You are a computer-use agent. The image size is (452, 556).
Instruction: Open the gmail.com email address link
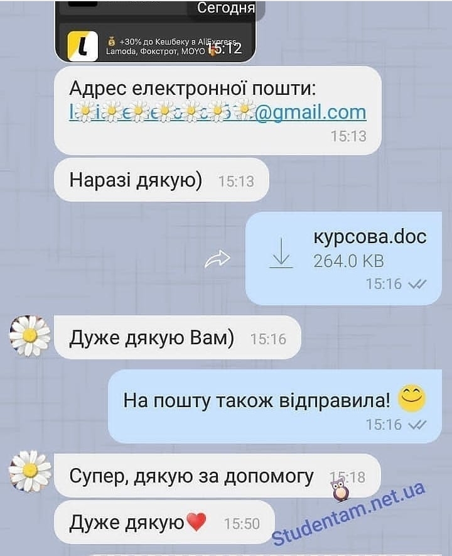[x=217, y=112]
